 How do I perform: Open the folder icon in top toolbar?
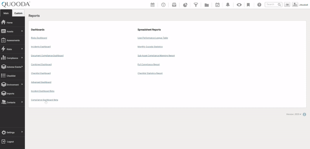207,5
